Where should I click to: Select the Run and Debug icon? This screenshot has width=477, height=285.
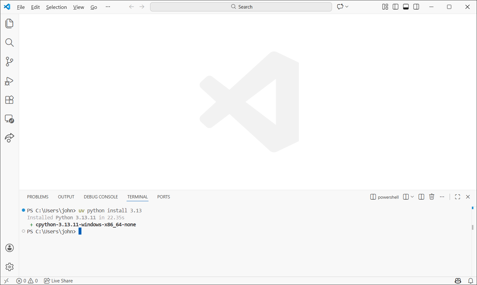(x=9, y=81)
